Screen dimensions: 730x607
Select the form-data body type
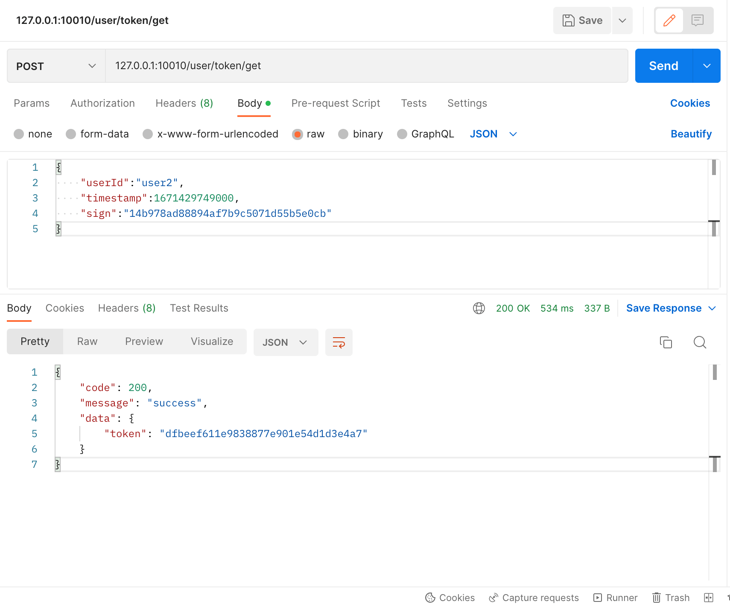[x=97, y=134]
